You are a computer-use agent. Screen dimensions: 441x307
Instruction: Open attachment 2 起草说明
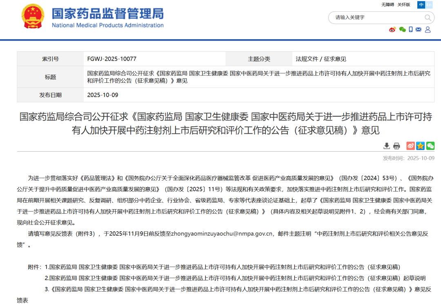235,278
